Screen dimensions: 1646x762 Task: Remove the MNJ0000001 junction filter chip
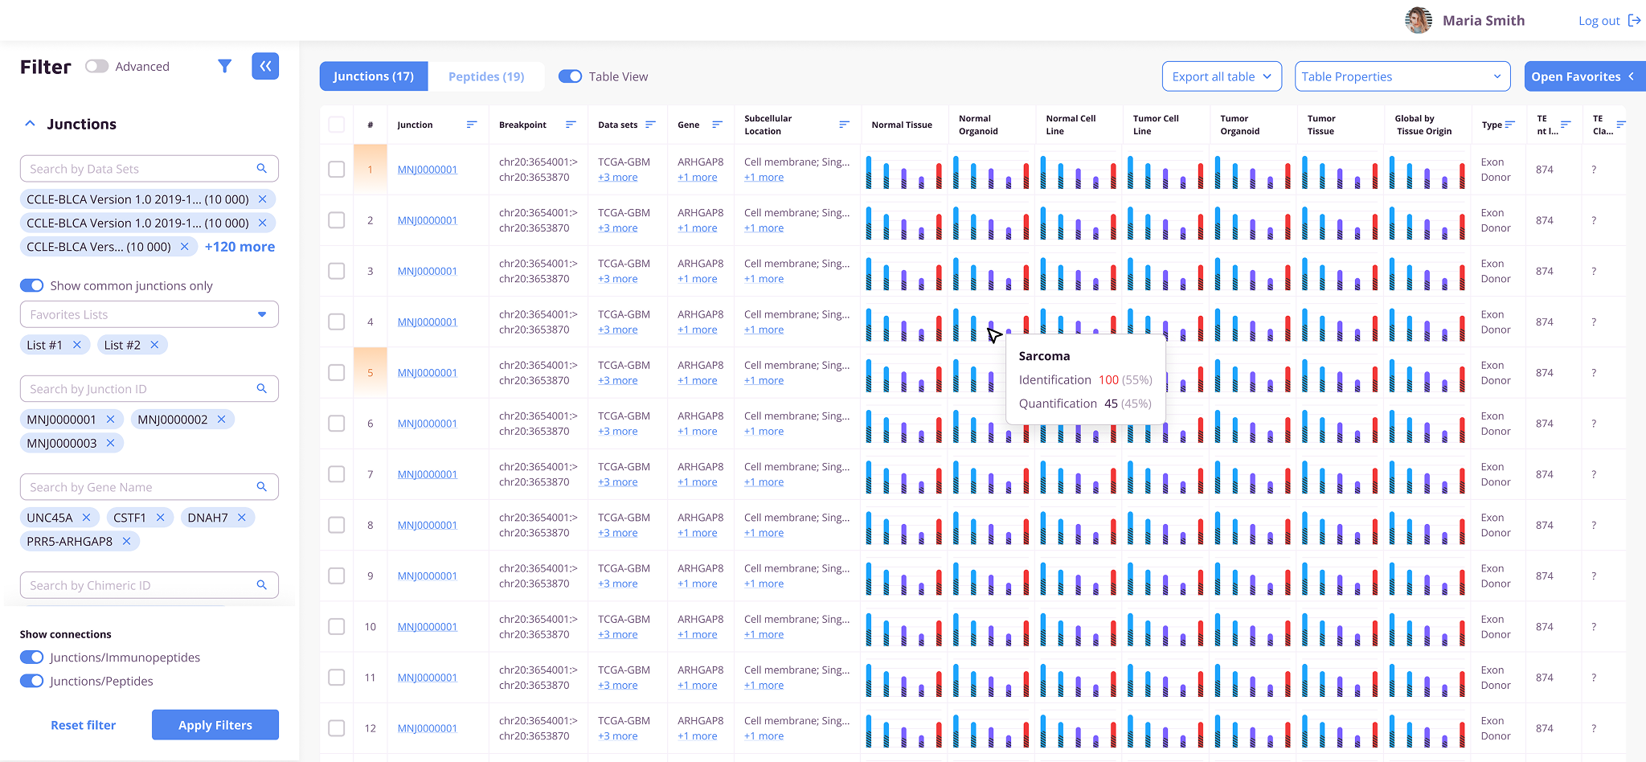(110, 420)
